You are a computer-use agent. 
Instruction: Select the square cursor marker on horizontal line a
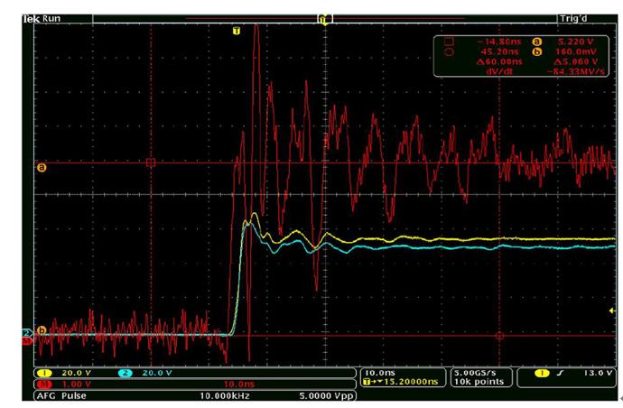pos(151,163)
